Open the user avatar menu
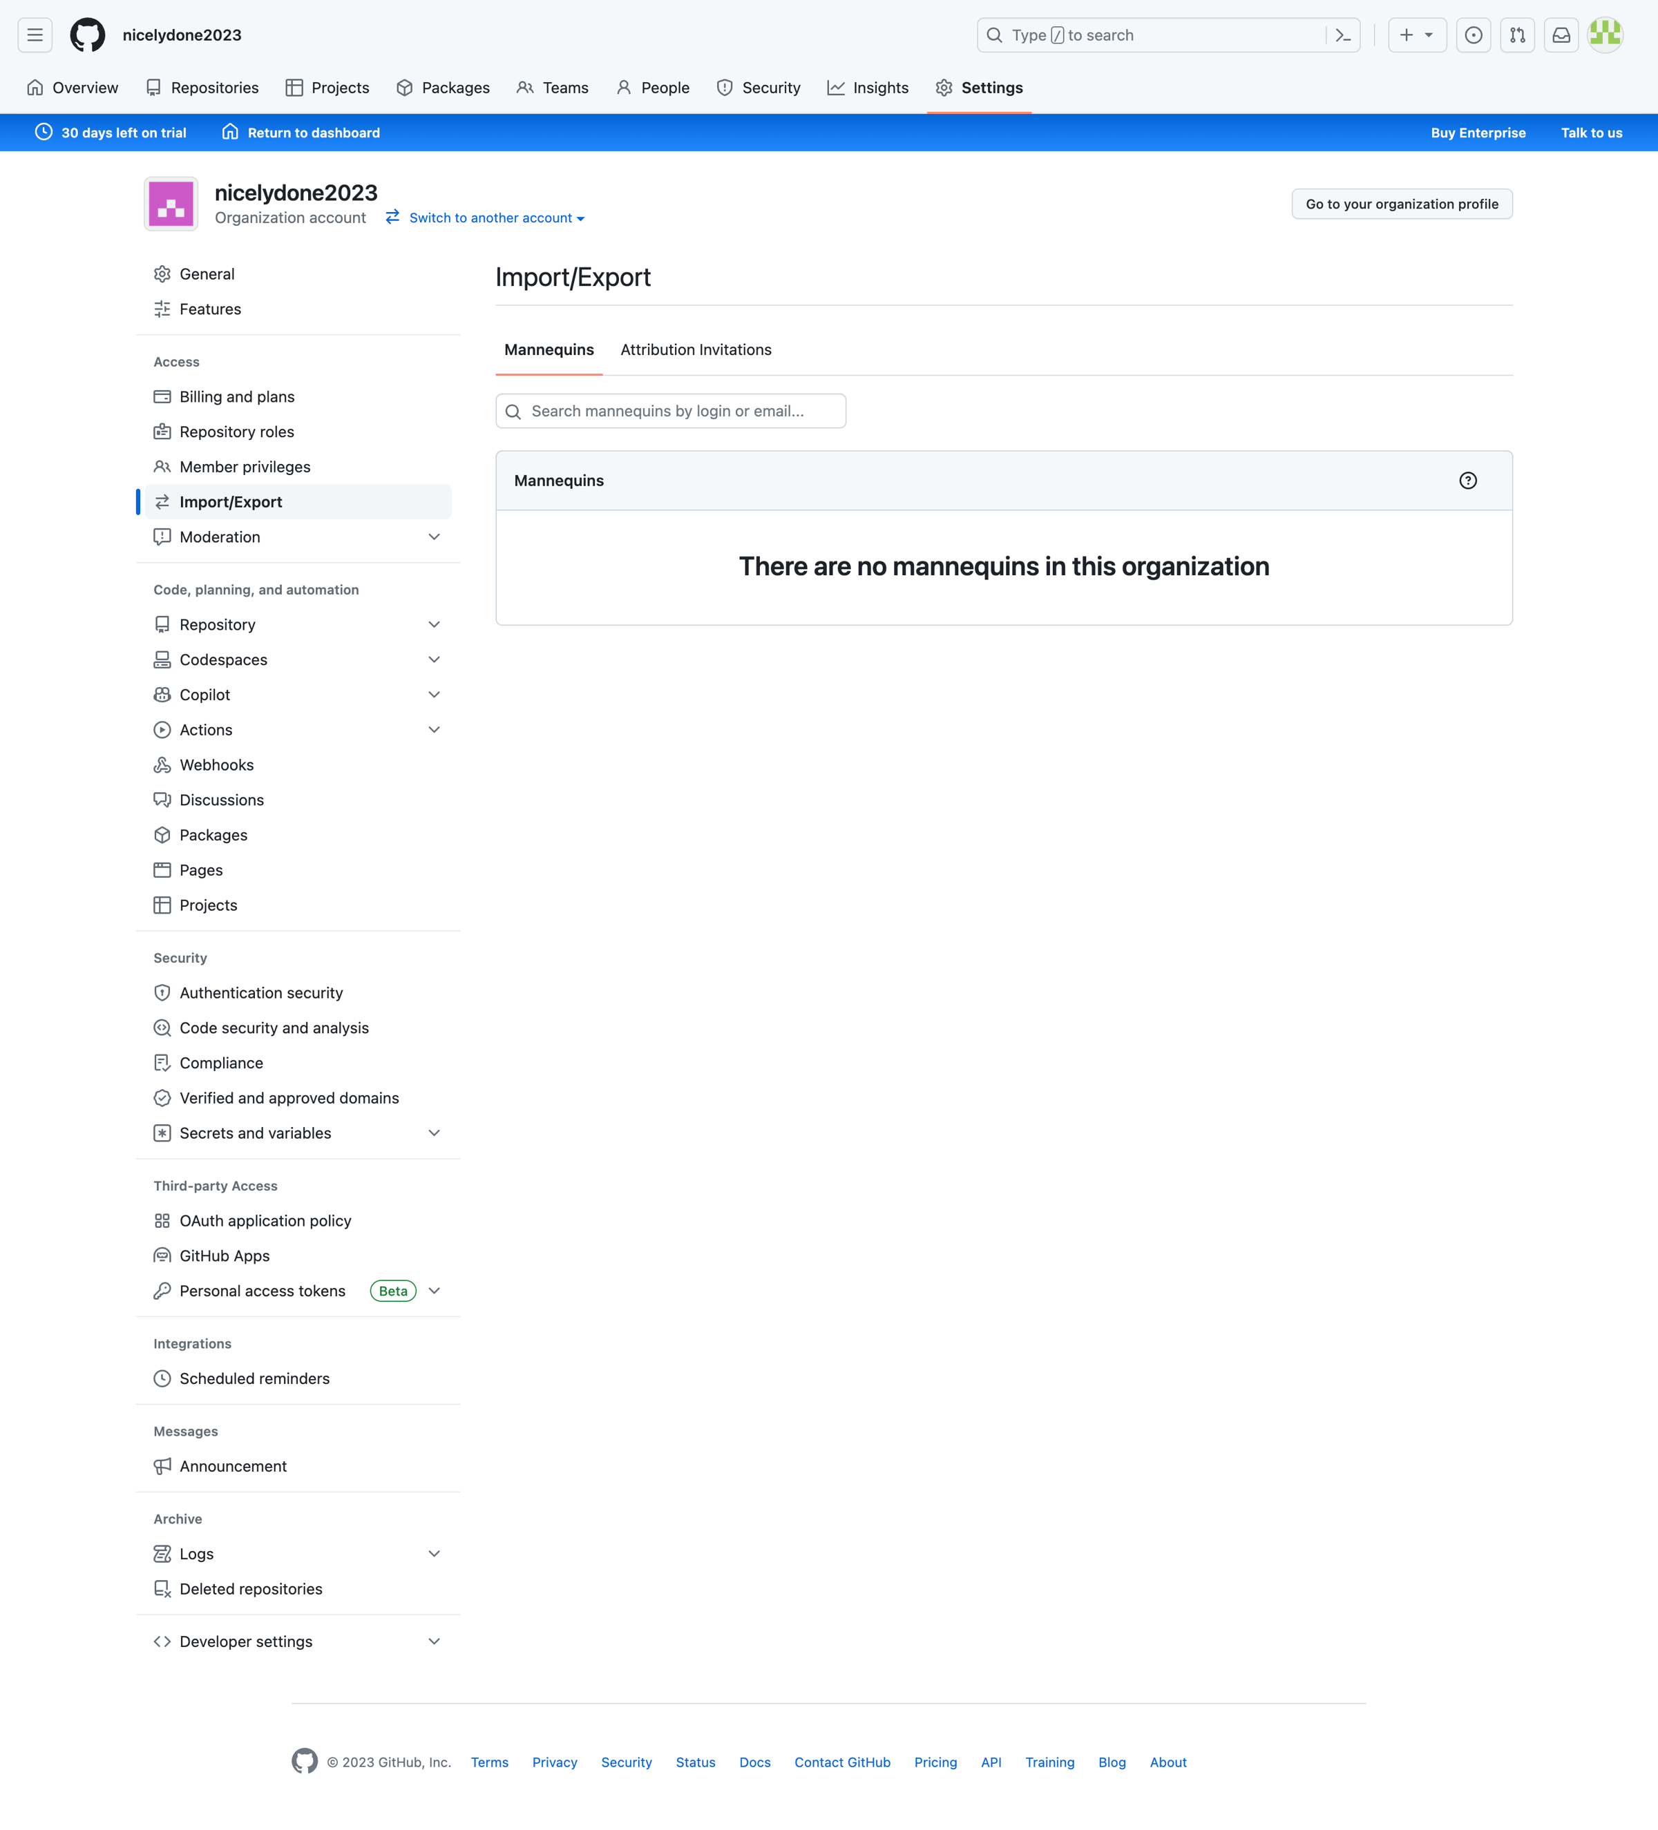This screenshot has height=1830, width=1658. [1605, 35]
